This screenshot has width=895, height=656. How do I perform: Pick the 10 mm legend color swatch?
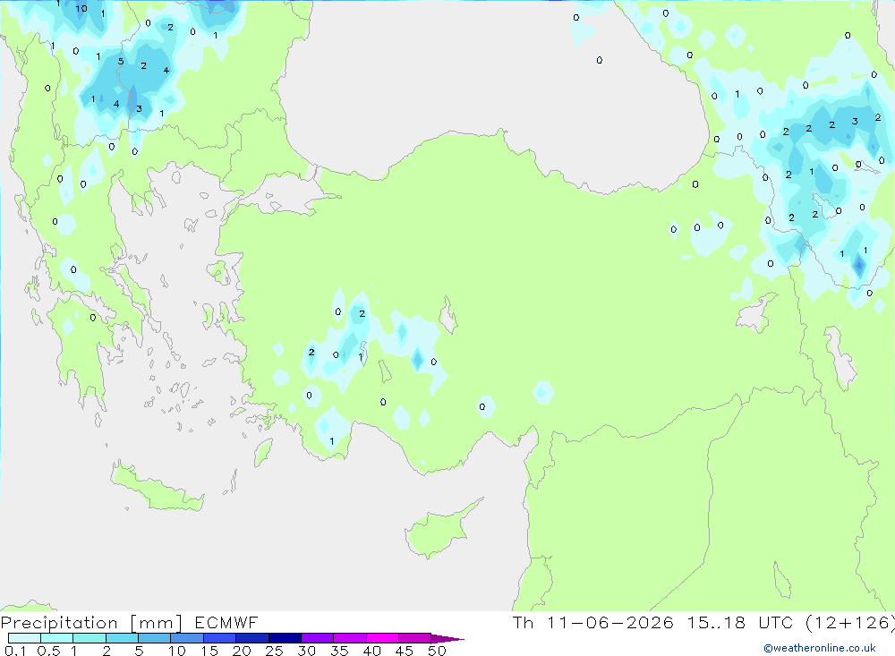187,638
